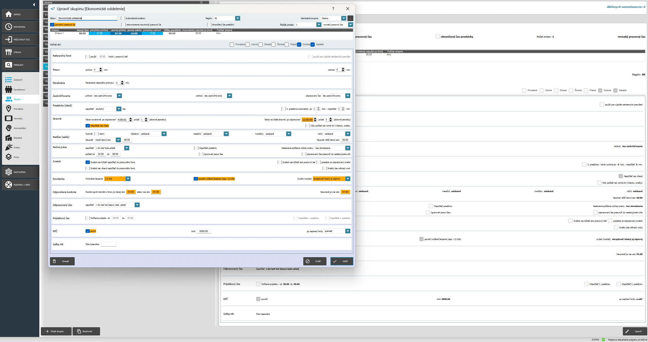Adjust Nárok na stravné 4:00:01 stepper
The width and height of the screenshot is (648, 342).
point(131,120)
